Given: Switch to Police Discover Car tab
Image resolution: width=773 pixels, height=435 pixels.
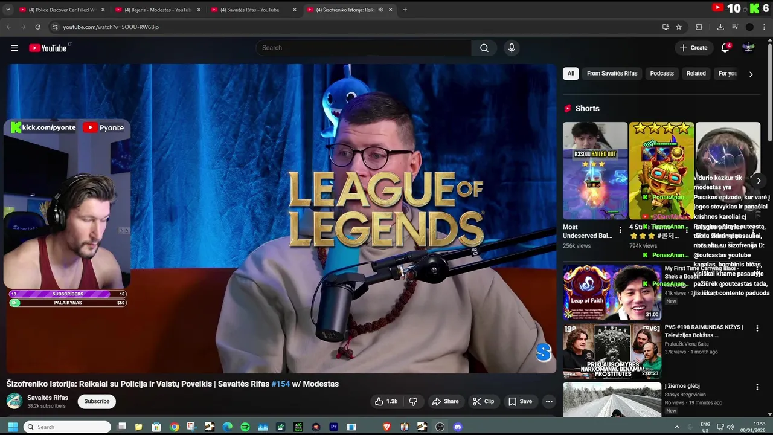Looking at the screenshot, I should [x=62, y=10].
